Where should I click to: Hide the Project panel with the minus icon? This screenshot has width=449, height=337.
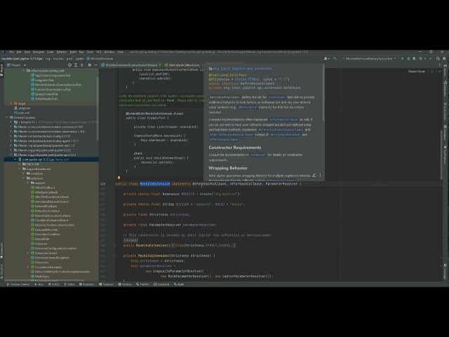(x=95, y=65)
